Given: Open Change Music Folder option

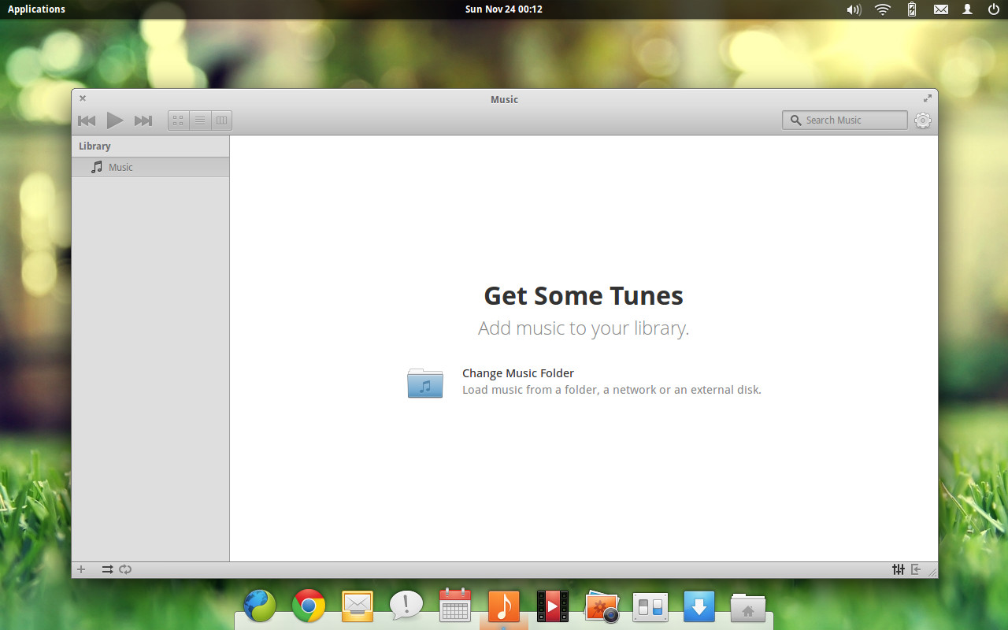Looking at the screenshot, I should 584,381.
